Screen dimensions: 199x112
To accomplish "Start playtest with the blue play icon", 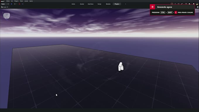I will click(11, 4).
